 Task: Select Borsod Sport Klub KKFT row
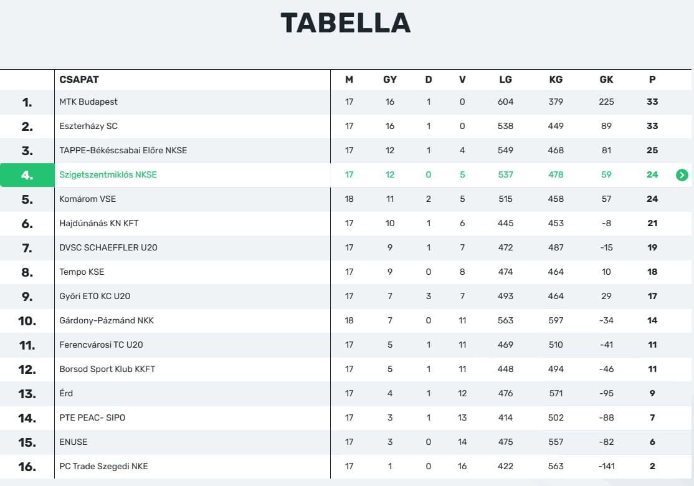pyautogui.click(x=107, y=369)
